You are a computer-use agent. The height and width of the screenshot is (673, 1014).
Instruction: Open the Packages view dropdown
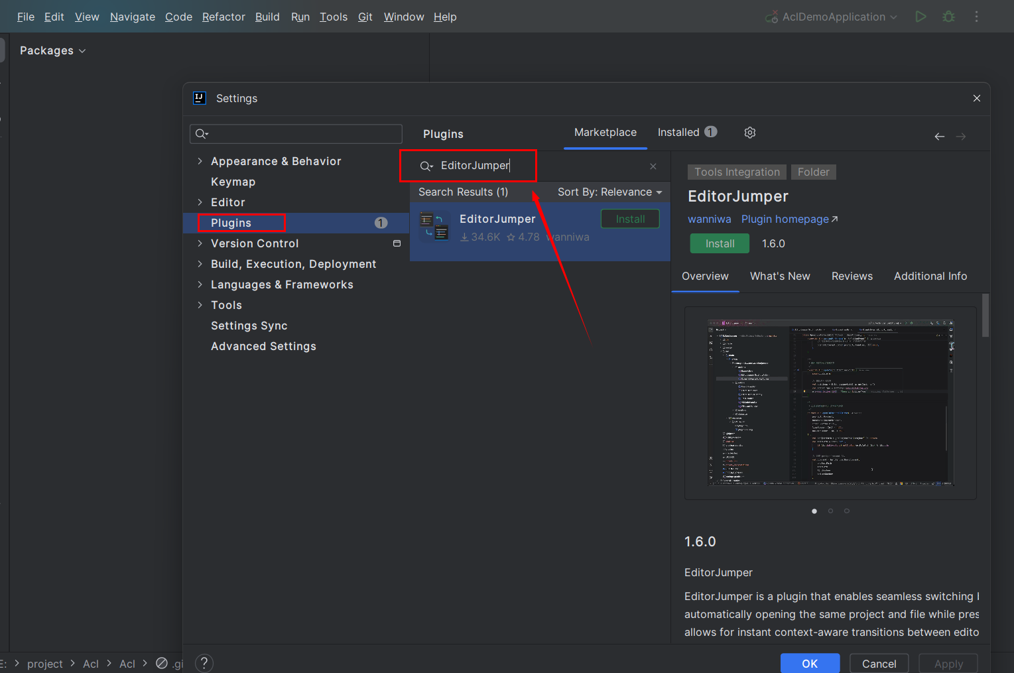pyautogui.click(x=53, y=50)
